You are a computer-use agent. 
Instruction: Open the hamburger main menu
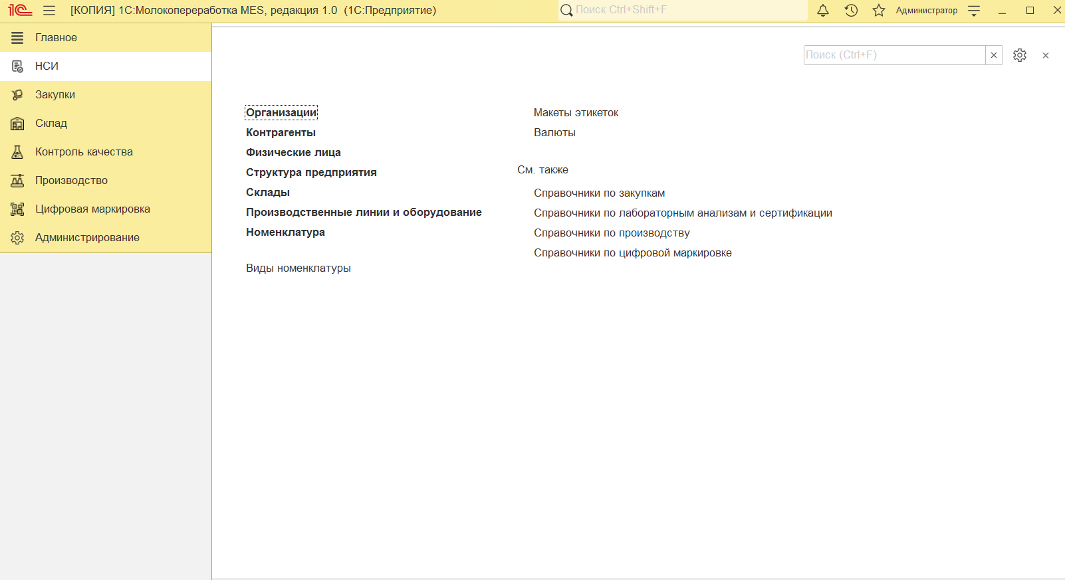point(49,11)
